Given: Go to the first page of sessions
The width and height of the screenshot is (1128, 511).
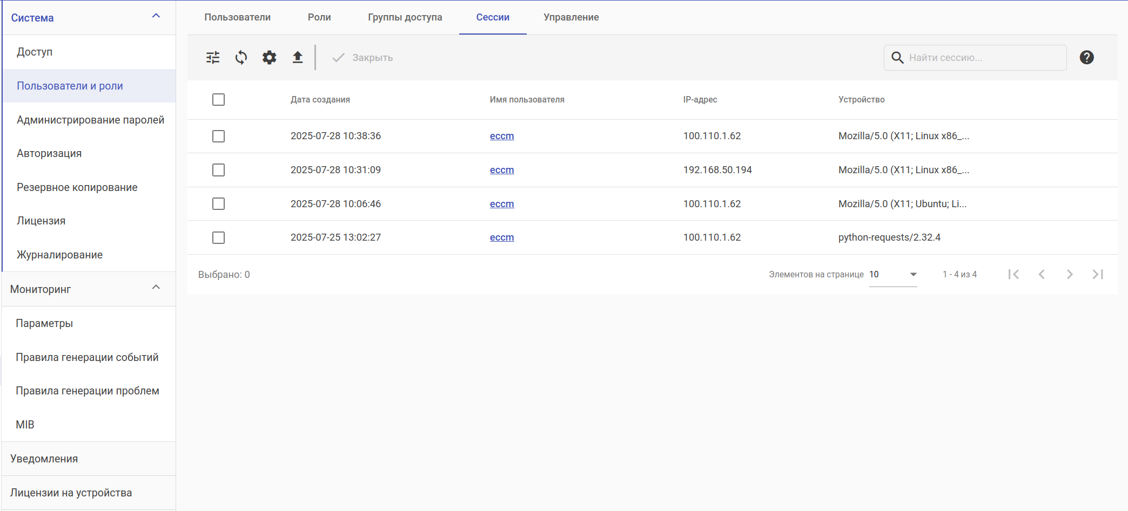Looking at the screenshot, I should [1013, 275].
